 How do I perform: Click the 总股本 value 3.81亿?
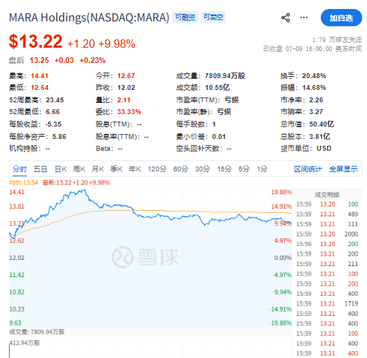(319, 137)
